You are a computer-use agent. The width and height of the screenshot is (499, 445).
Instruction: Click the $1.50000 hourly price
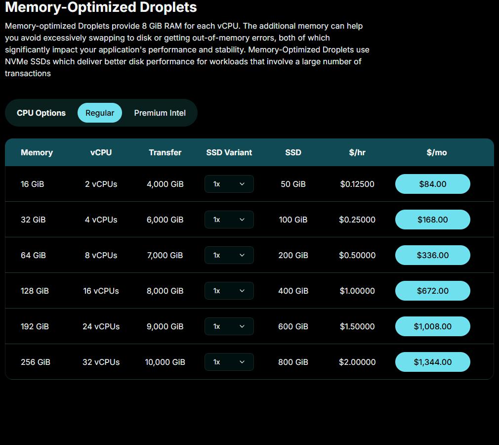[x=357, y=326]
